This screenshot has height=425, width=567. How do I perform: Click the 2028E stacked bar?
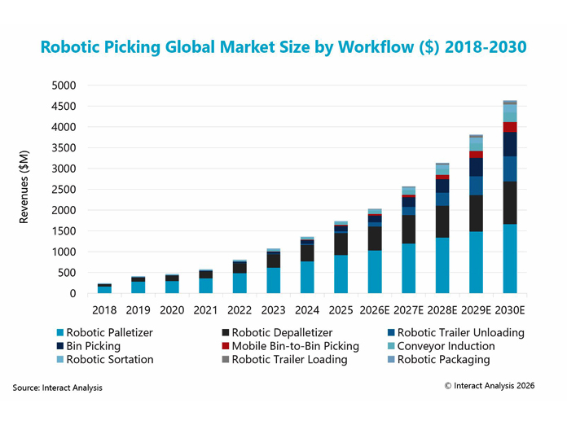[x=442, y=228]
